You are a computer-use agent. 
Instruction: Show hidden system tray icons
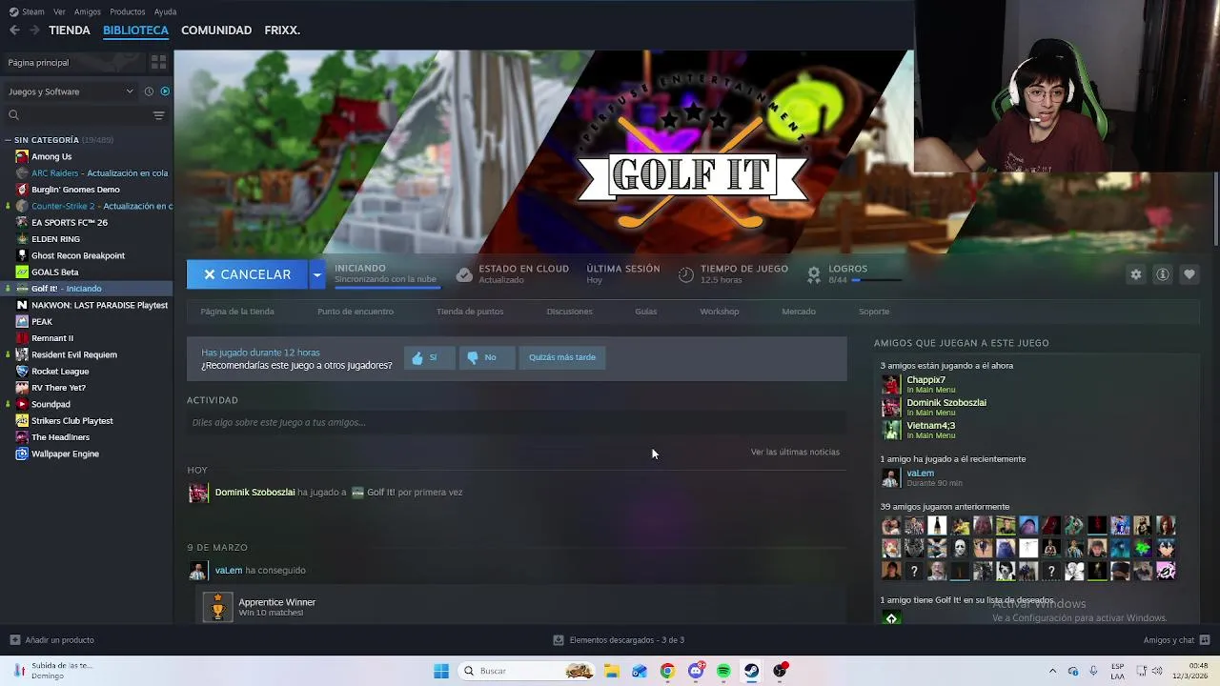(x=1052, y=671)
